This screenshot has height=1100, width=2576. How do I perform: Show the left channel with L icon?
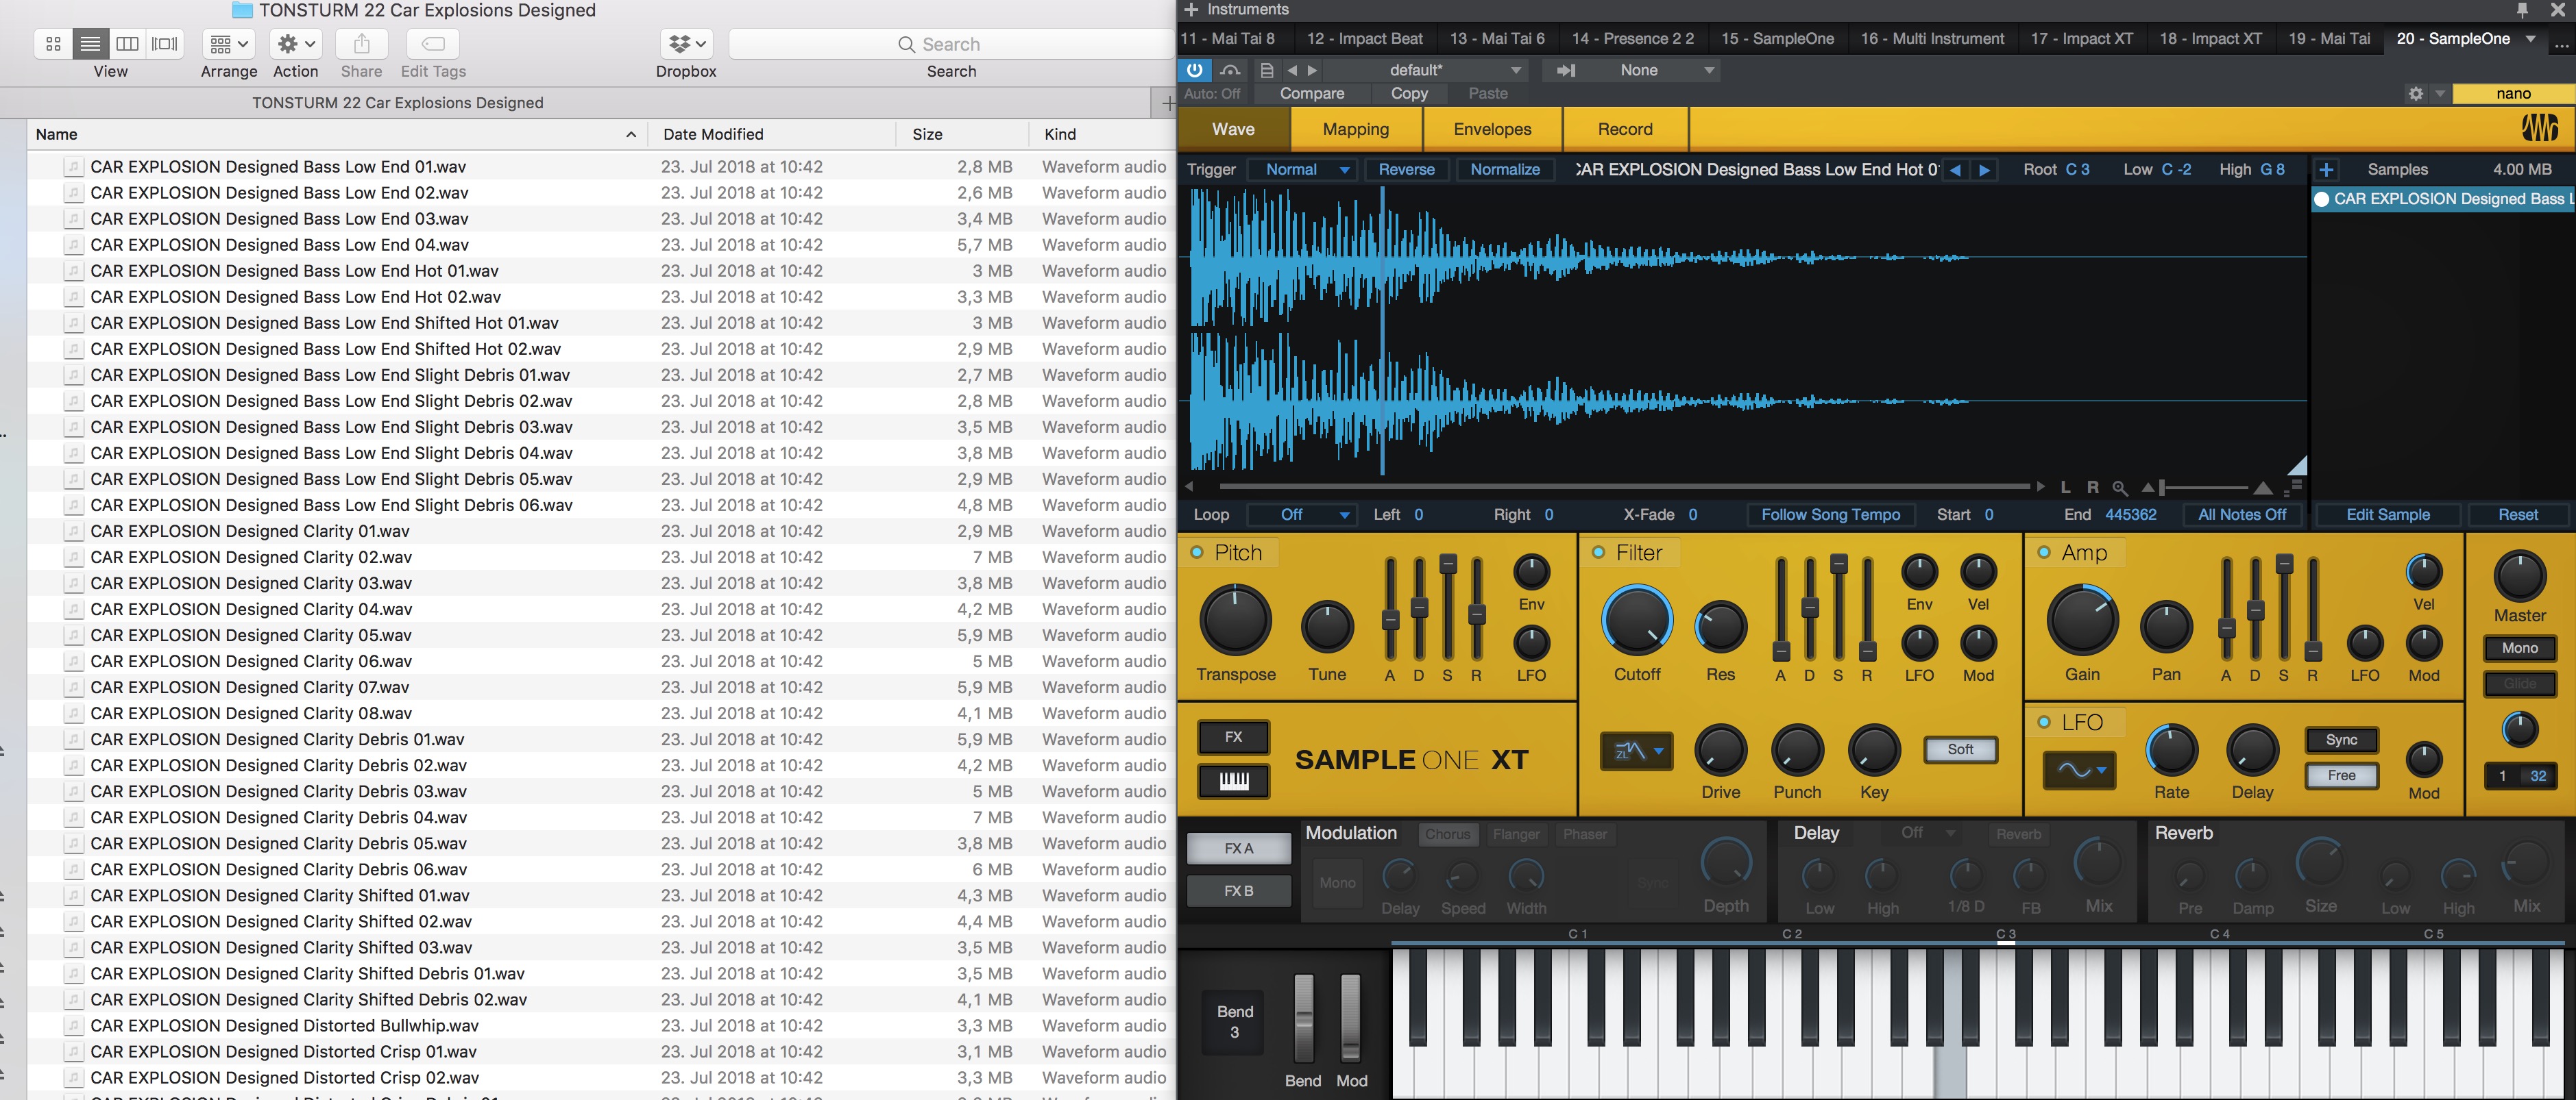coord(2066,488)
